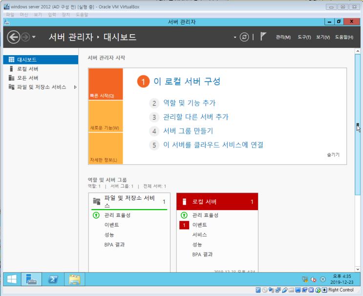
Task: Click green status icon in 파일 및 저장소 tile
Action: tap(96, 215)
